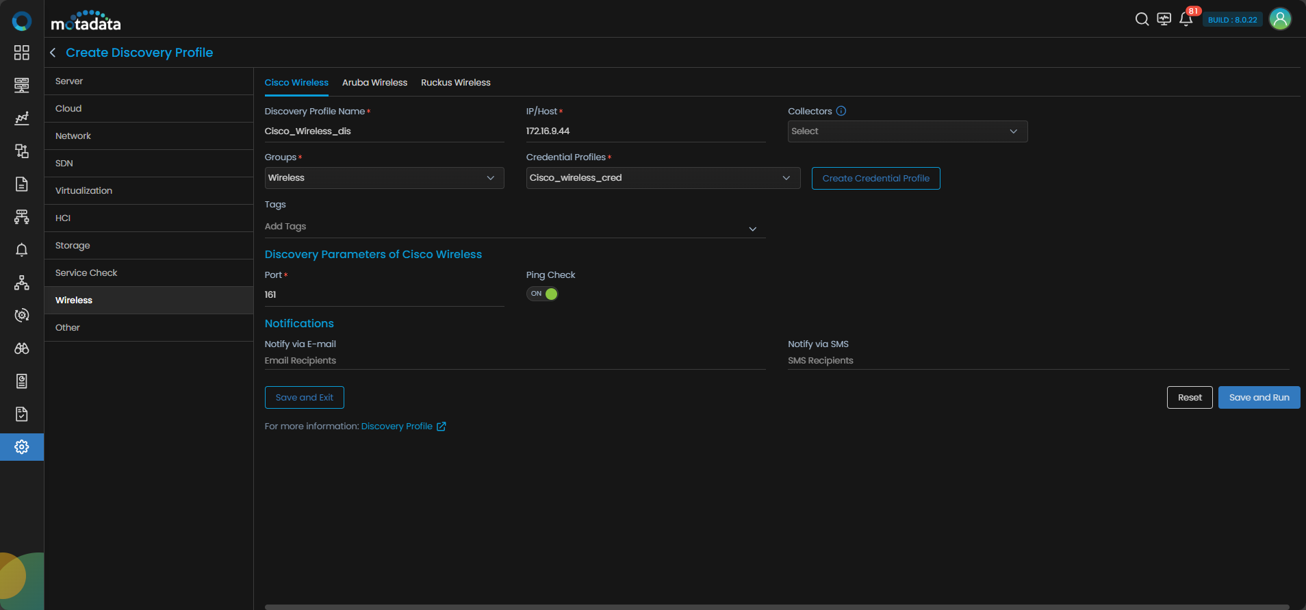The image size is (1306, 610).
Task: Open the dashboard grid icon in sidebar
Action: coord(22,53)
